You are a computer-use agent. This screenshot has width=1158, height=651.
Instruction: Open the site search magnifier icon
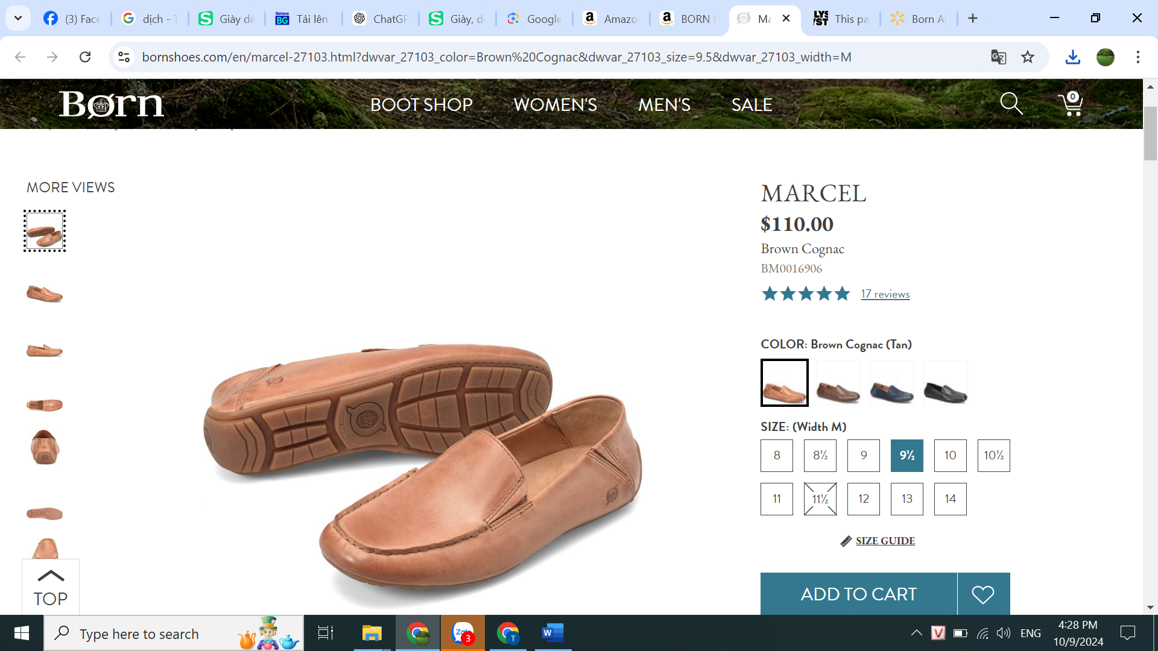click(1011, 104)
